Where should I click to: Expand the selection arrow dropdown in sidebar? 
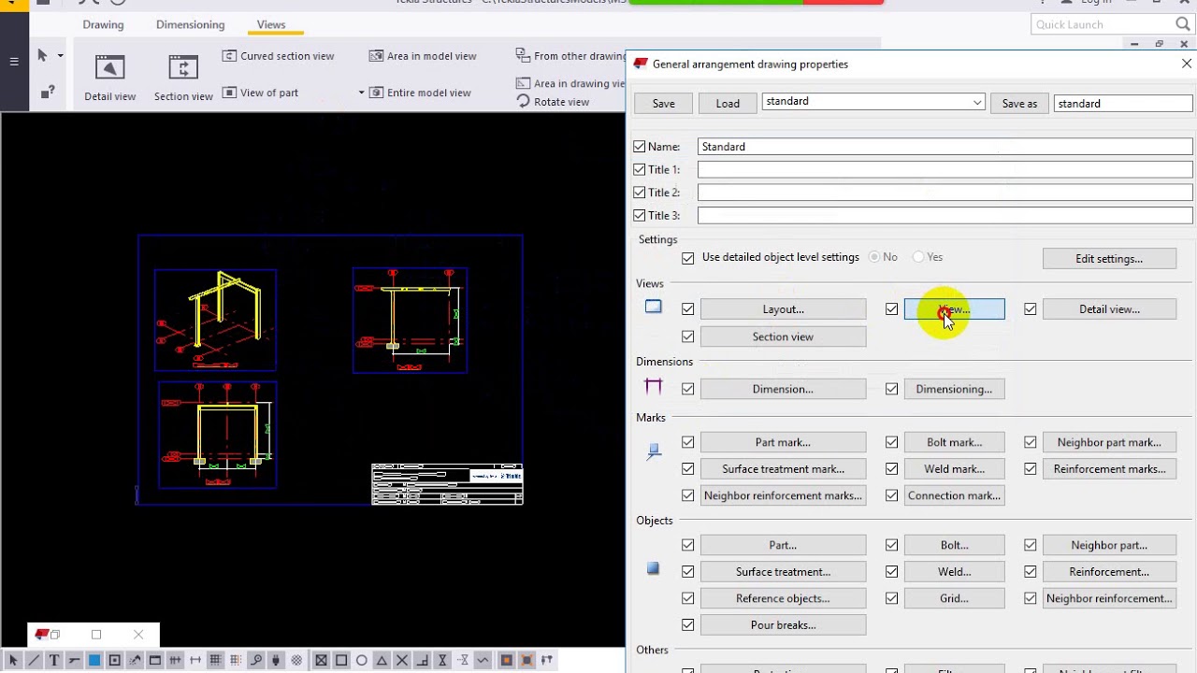pyautogui.click(x=61, y=56)
